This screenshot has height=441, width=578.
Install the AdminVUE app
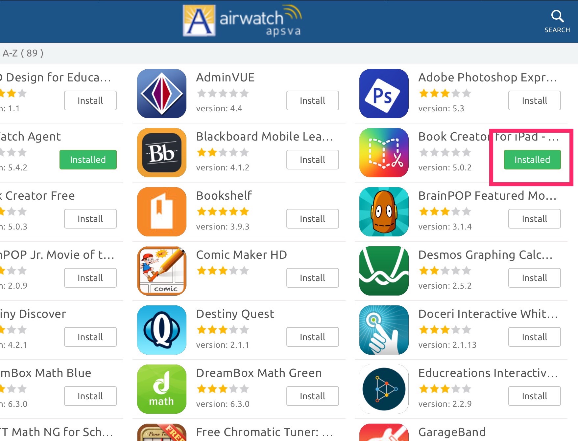[312, 100]
